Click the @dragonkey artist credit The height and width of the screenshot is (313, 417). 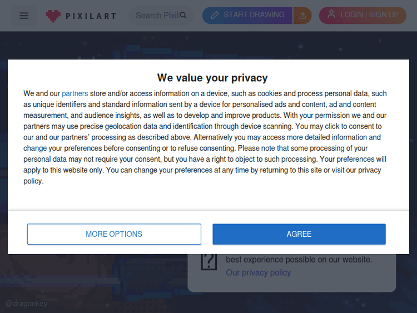point(26,304)
